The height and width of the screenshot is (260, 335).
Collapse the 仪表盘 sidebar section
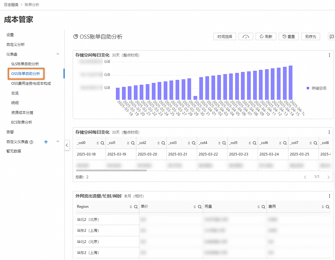pyautogui.click(x=58, y=54)
